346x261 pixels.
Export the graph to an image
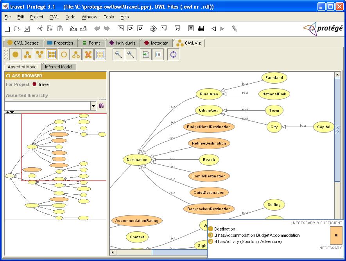point(146,54)
